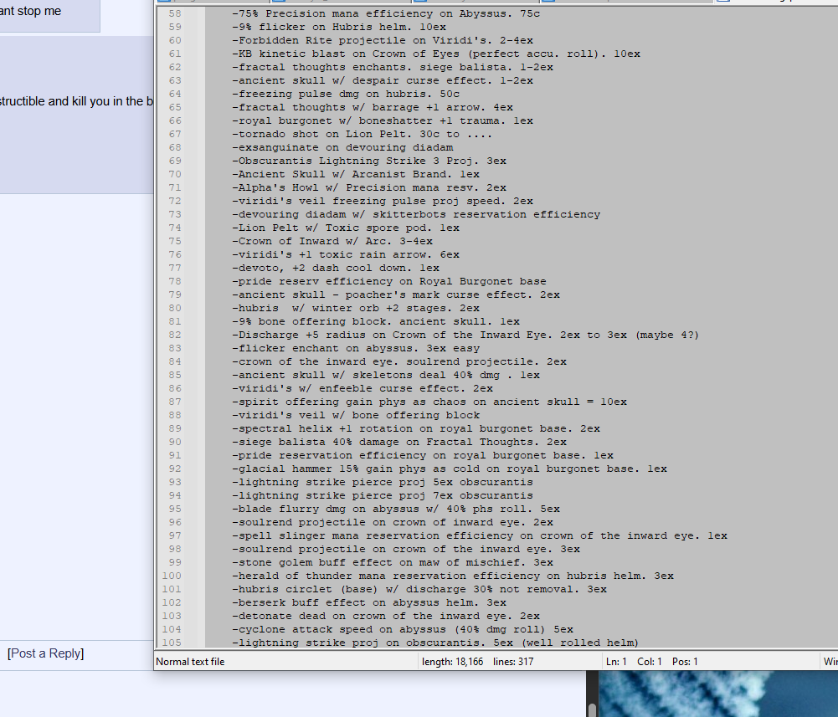Click the line '-herald of thunder mana reservation efficiency'

point(453,576)
